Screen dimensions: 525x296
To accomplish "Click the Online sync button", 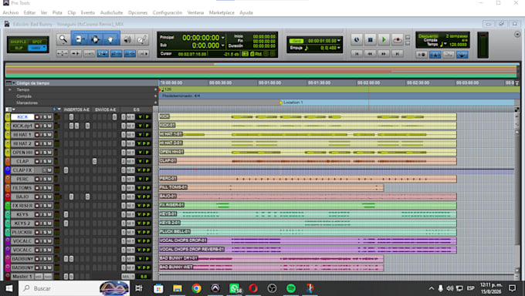I will click(x=357, y=40).
